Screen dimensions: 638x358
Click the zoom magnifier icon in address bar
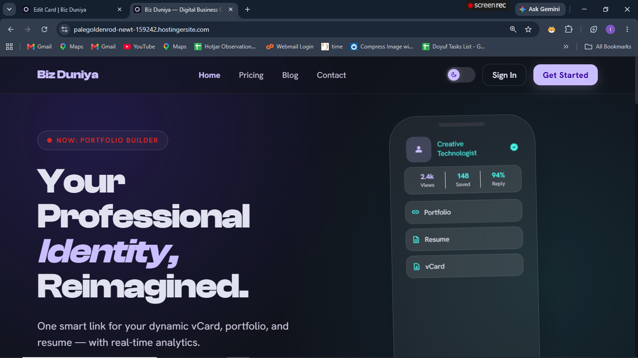coord(513,29)
